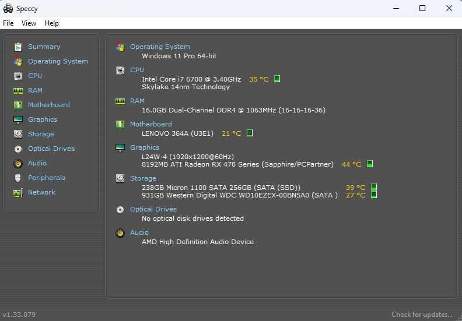
Task: Click 'LENOVO 364A (U3E1)' text
Action: tap(178, 133)
